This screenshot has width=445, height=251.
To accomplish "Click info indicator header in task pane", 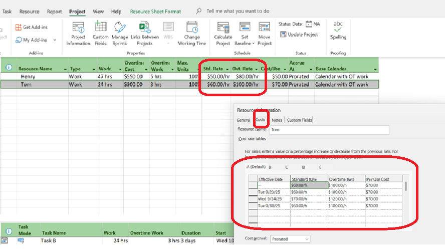I will [9, 231].
